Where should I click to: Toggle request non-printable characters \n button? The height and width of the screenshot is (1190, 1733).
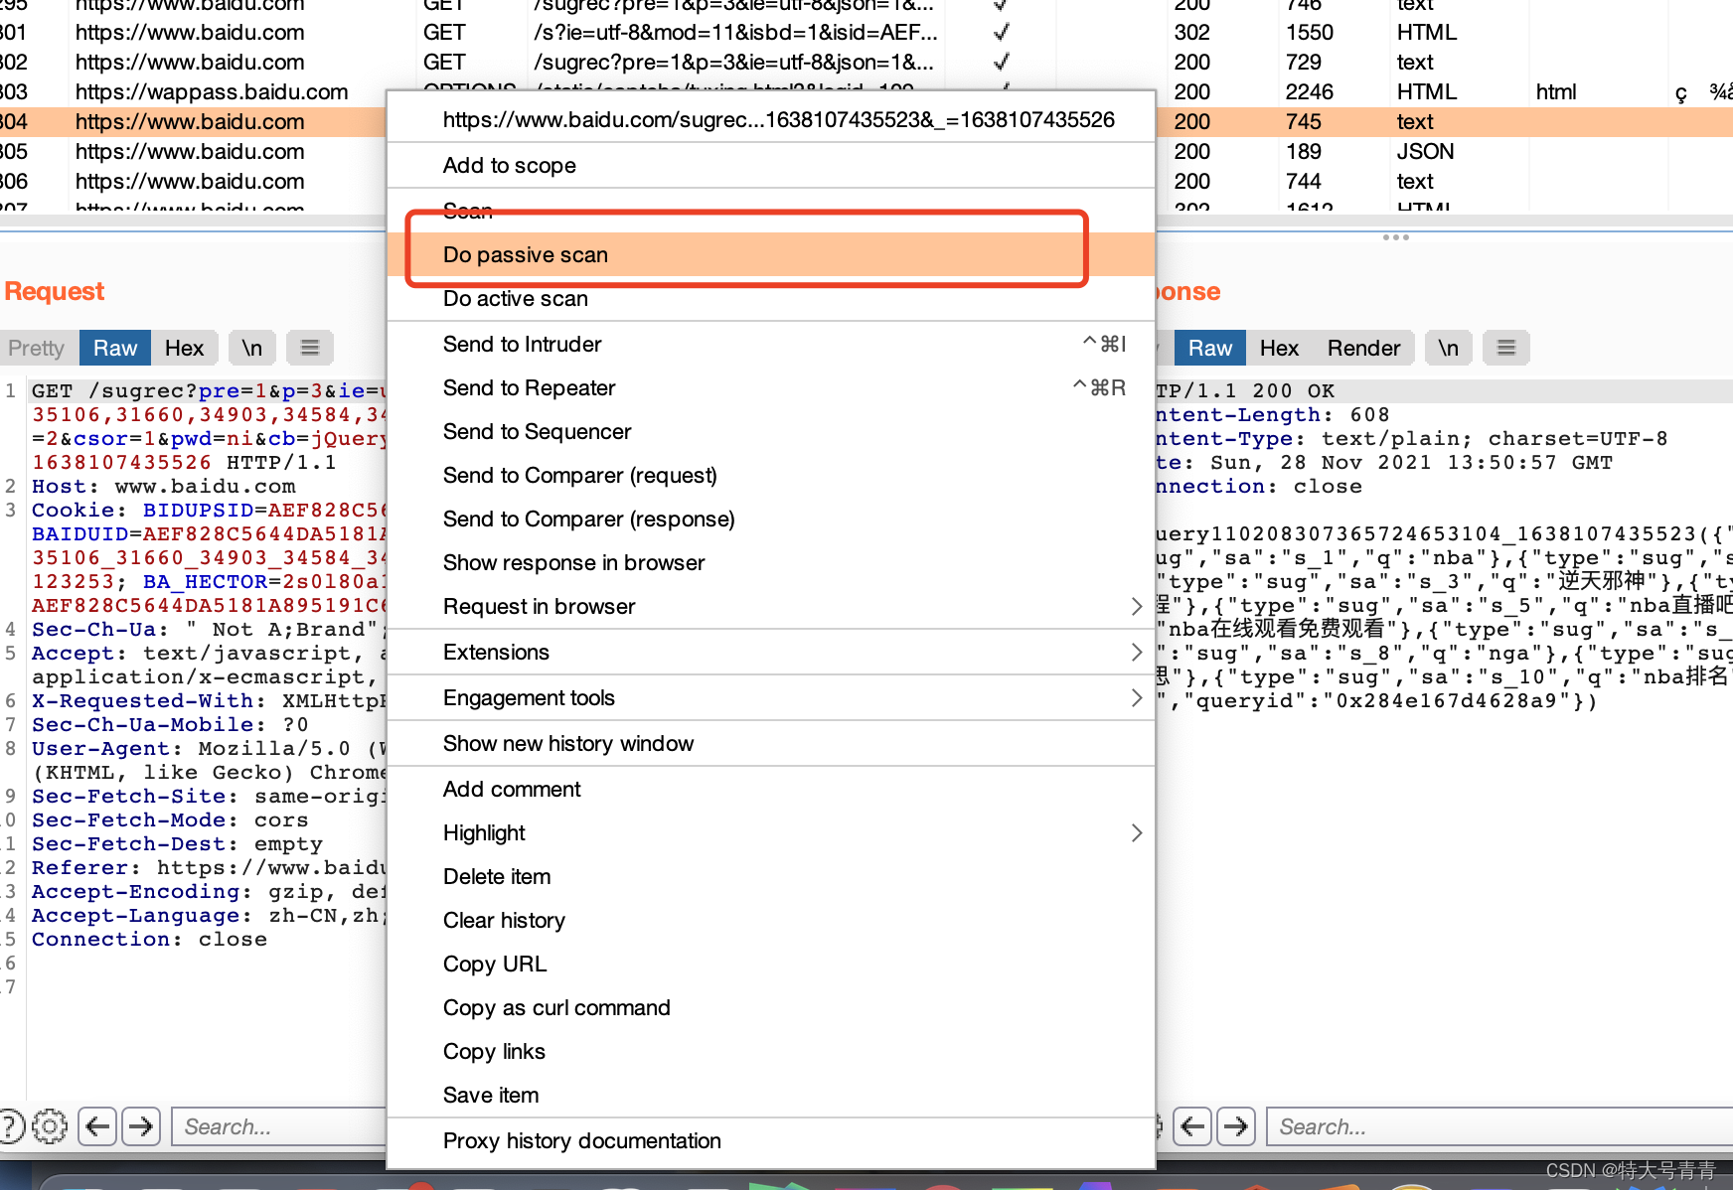252,348
